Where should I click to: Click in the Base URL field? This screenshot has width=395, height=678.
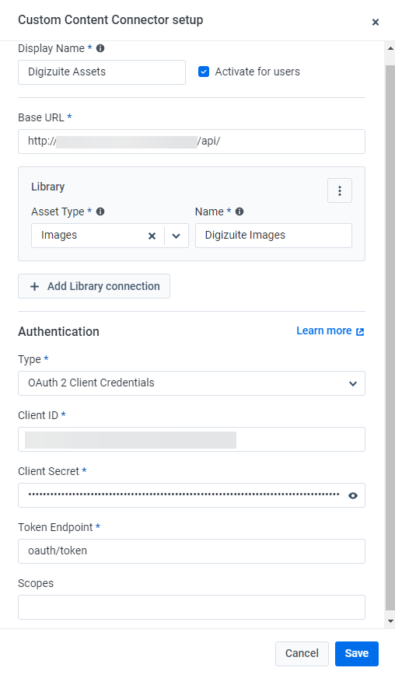(x=191, y=142)
